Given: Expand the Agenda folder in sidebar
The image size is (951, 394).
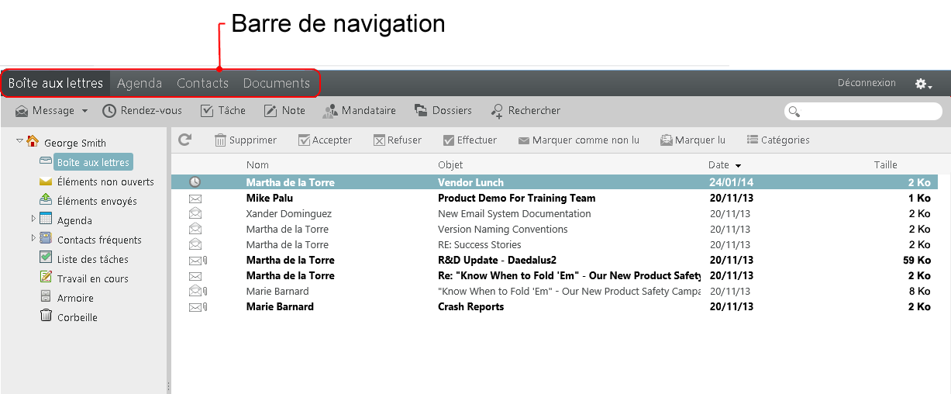Looking at the screenshot, I should pos(33,219).
